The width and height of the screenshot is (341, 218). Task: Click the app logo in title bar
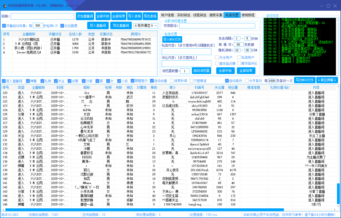(x=5, y=6)
